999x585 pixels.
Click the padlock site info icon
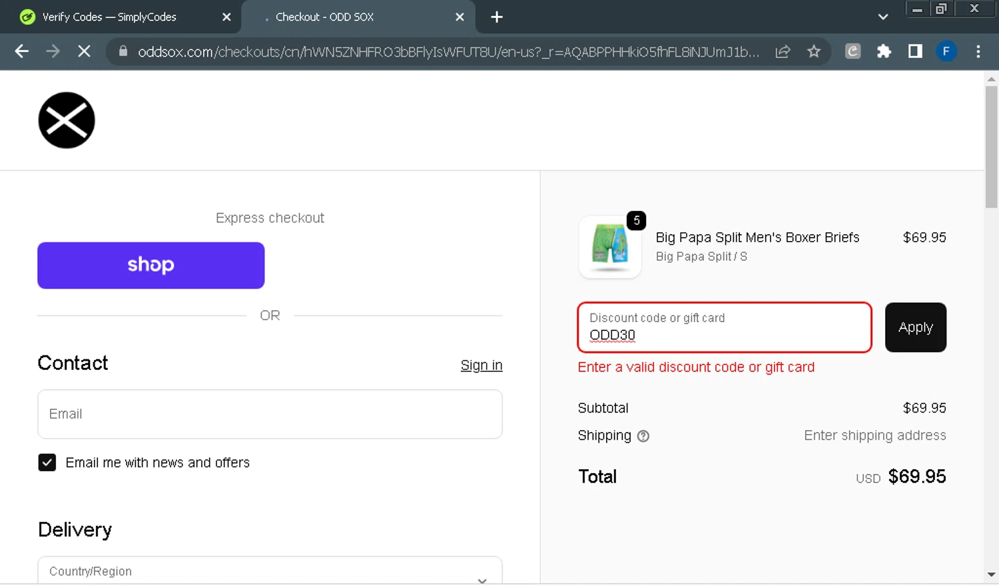pyautogui.click(x=123, y=51)
